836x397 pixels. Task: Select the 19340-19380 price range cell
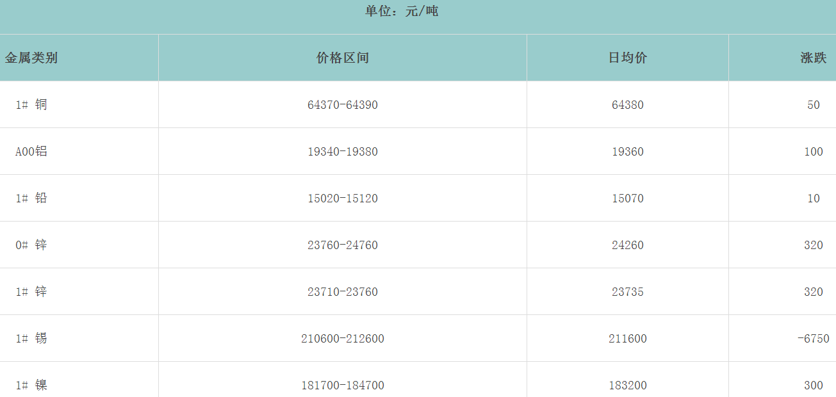coord(343,152)
